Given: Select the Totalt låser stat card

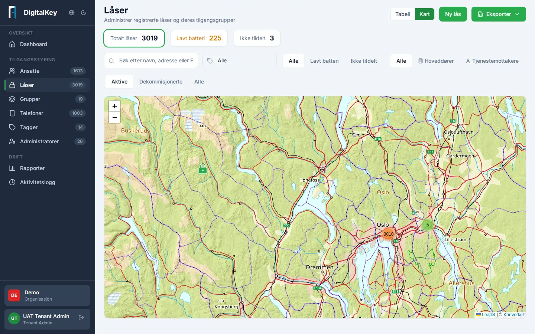Looking at the screenshot, I should [134, 38].
